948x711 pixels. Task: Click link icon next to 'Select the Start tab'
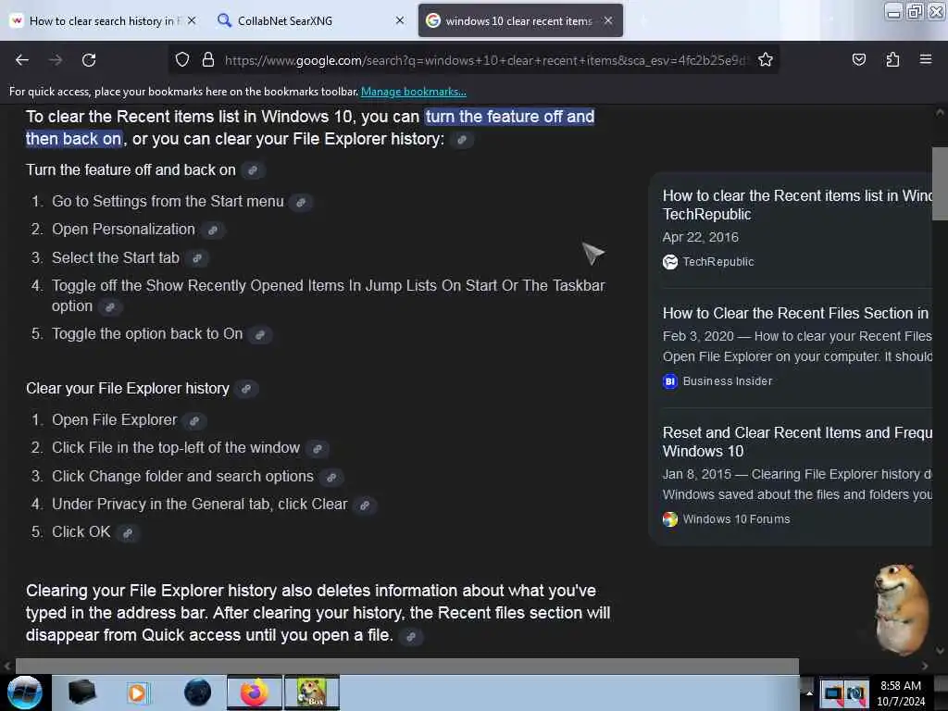point(196,259)
